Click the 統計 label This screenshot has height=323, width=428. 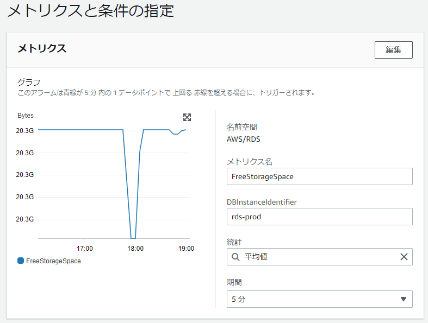234,242
